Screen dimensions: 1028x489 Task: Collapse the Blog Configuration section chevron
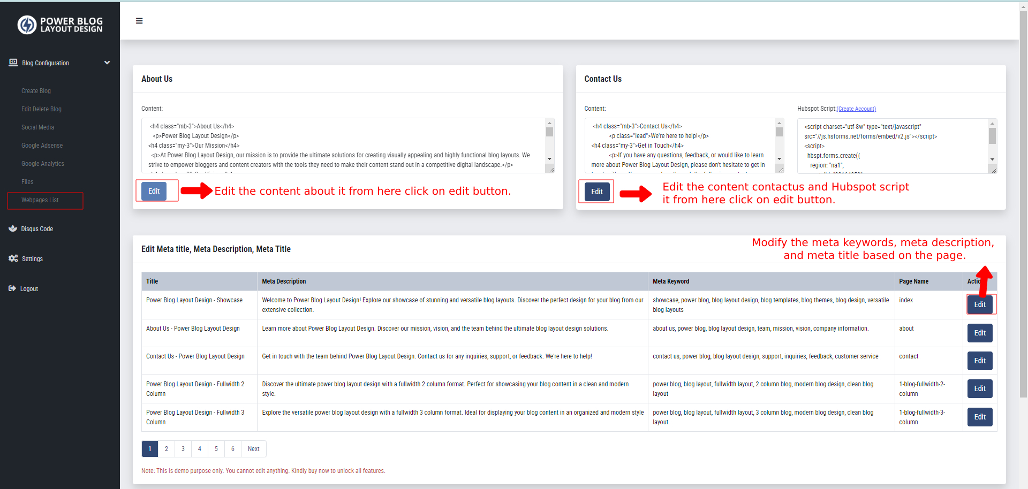107,63
